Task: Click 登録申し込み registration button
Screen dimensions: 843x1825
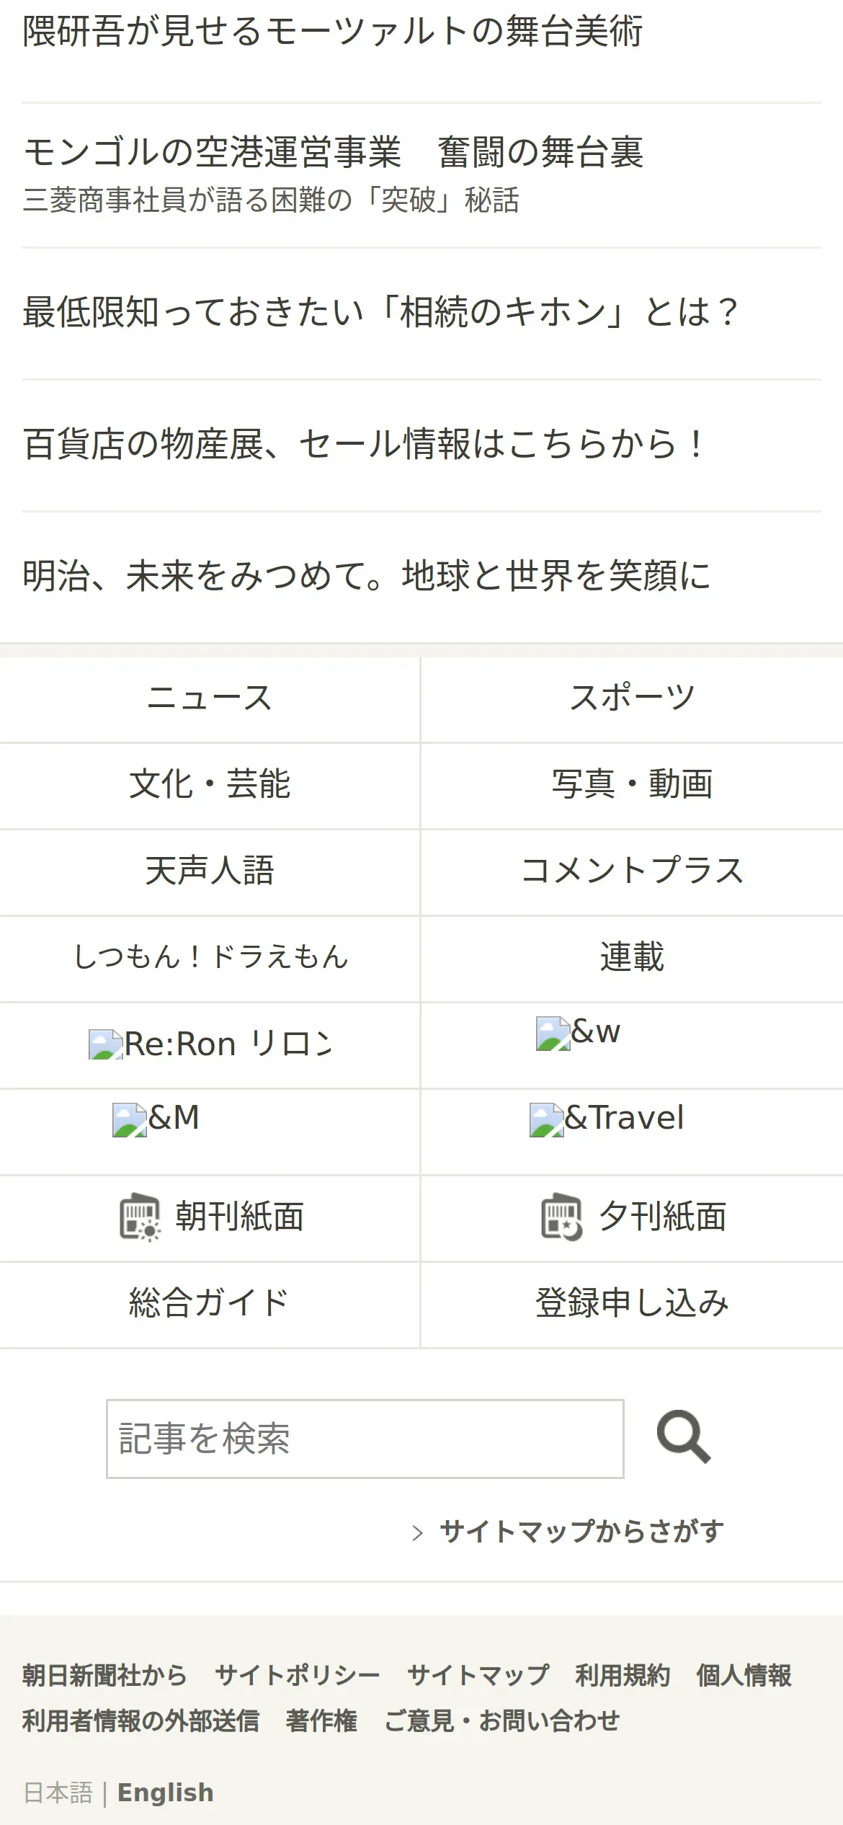Action: tap(632, 1304)
